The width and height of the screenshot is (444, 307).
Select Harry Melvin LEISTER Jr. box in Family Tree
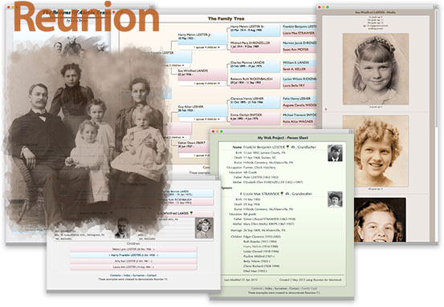202,38
